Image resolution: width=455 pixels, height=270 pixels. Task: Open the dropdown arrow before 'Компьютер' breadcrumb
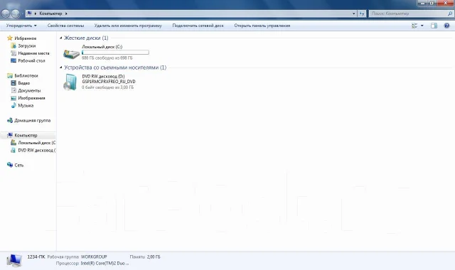tap(36, 13)
